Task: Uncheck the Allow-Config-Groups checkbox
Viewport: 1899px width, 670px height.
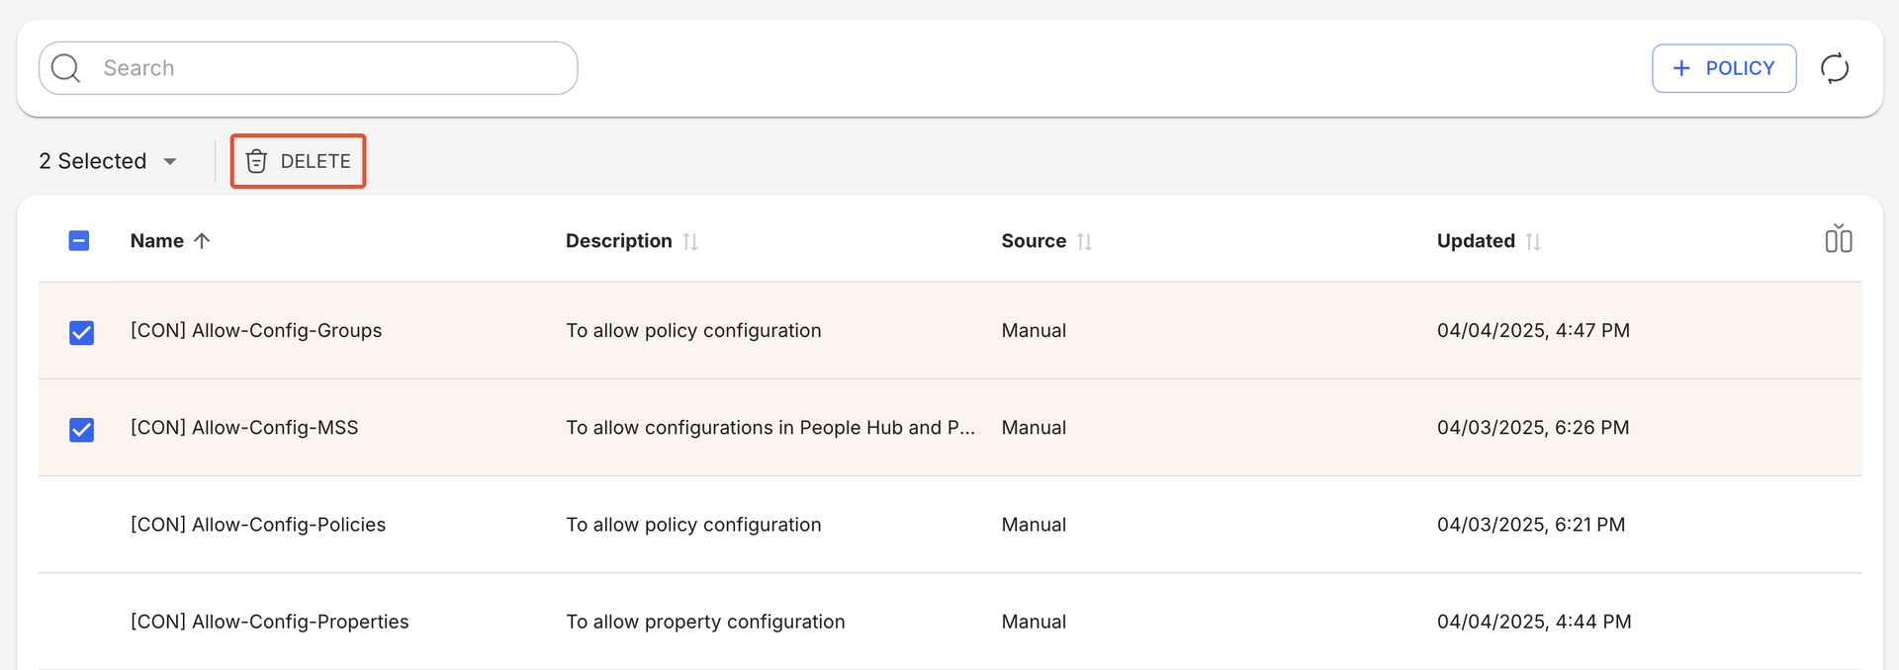Action: click(82, 332)
